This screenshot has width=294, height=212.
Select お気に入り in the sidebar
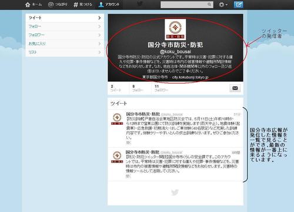tap(65, 44)
